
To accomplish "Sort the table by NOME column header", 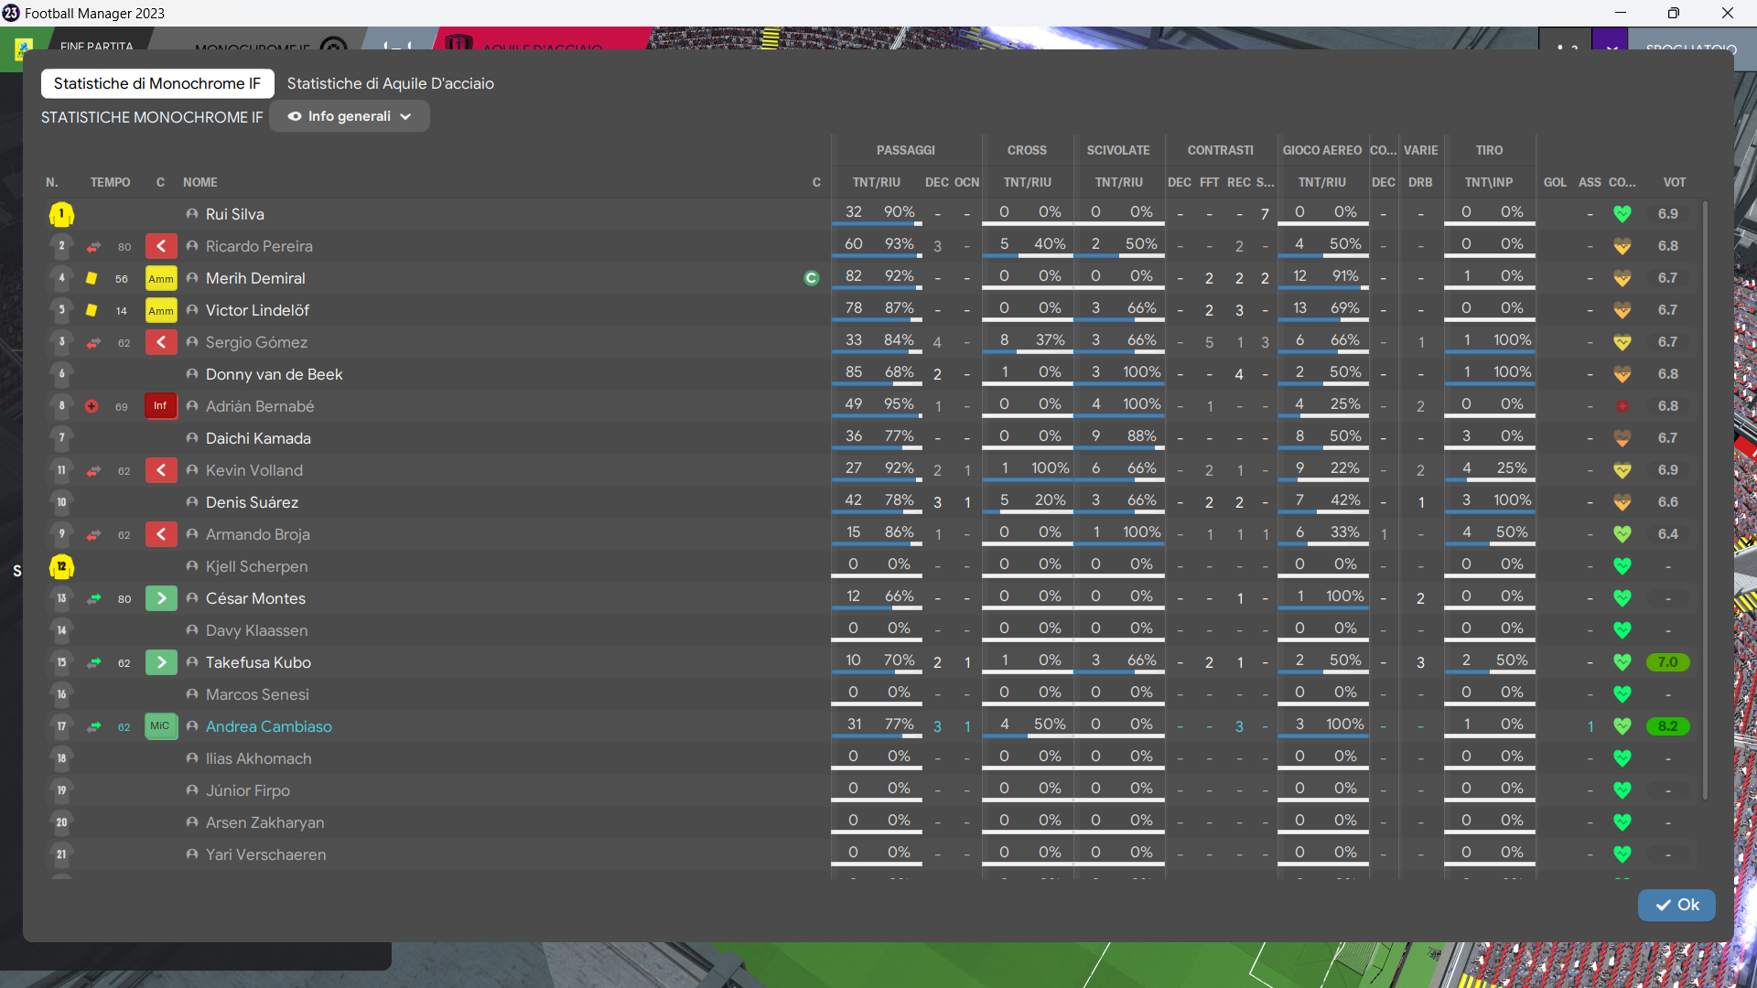I will tap(199, 182).
